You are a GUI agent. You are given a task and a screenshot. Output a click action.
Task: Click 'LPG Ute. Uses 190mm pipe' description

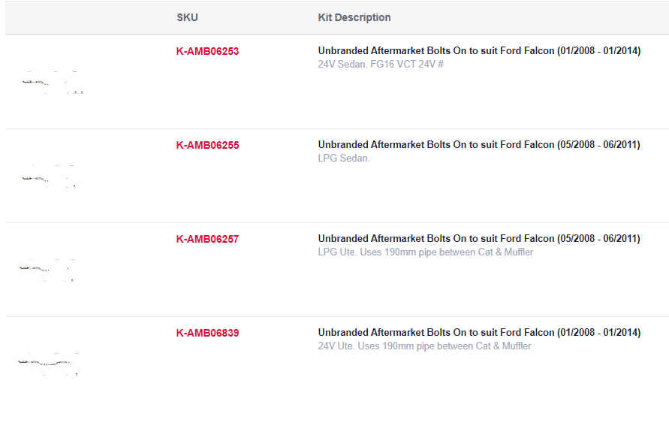coord(426,252)
